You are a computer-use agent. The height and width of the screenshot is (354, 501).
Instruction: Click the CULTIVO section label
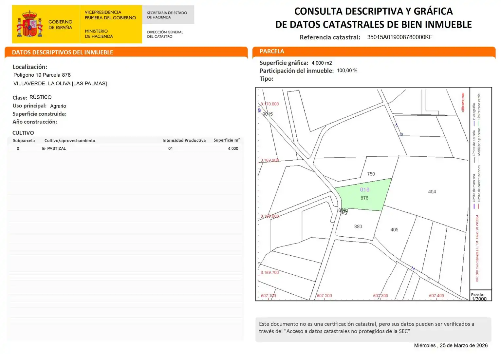click(x=23, y=133)
